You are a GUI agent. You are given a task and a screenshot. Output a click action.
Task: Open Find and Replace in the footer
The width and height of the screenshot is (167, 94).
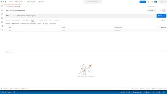[x=15, y=89]
